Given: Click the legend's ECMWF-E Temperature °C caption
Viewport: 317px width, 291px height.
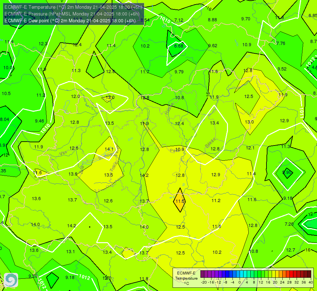Looking at the screenshot, I should [x=187, y=278].
